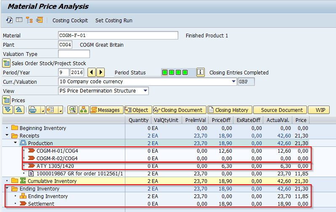Select the Cumulative Inventory row
The width and height of the screenshot is (336, 212).
(52, 181)
